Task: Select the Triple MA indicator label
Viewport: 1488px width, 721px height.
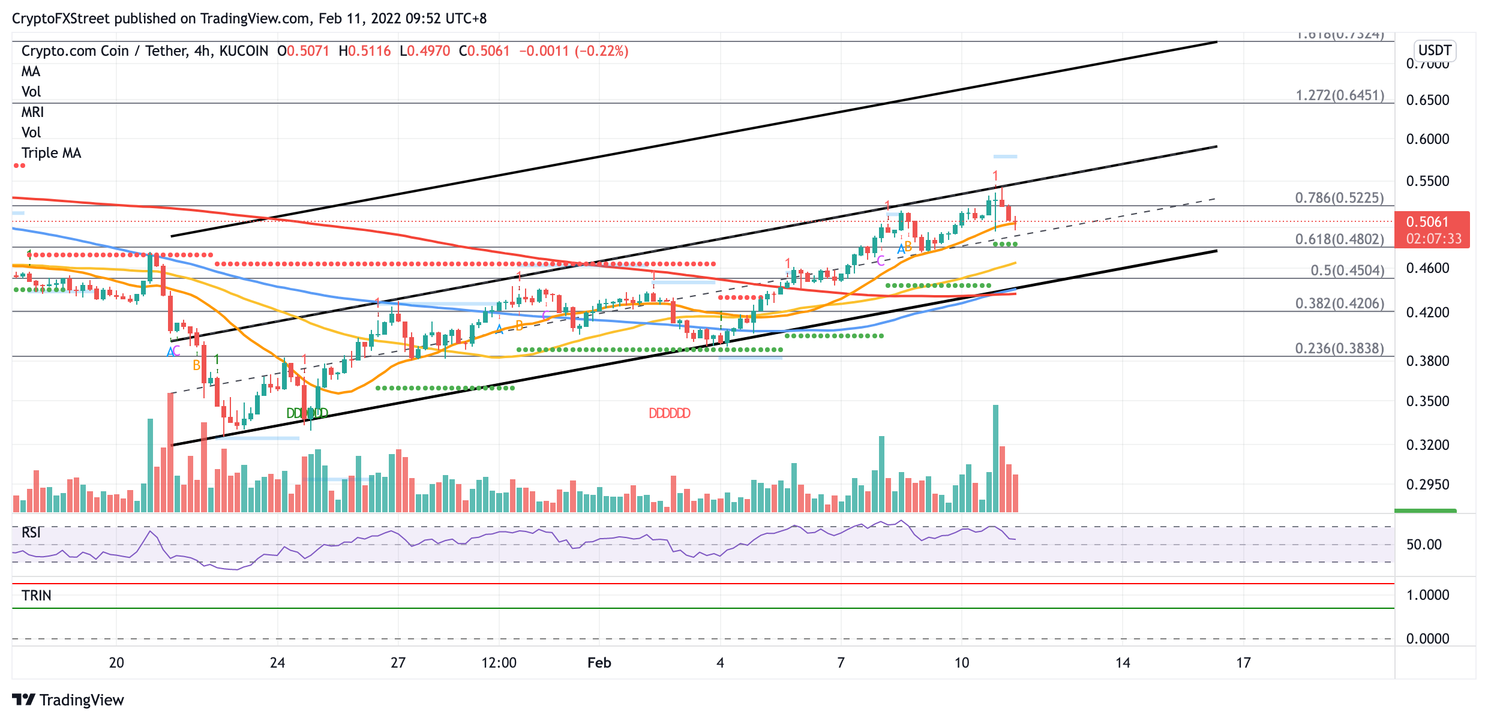Action: pyautogui.click(x=51, y=153)
